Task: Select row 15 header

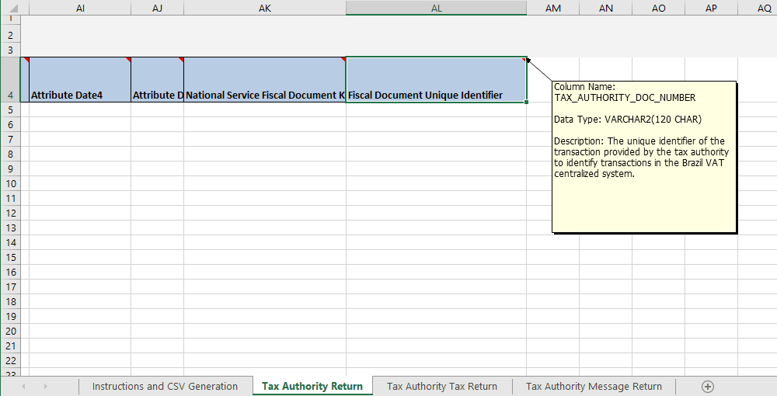Action: [10, 258]
